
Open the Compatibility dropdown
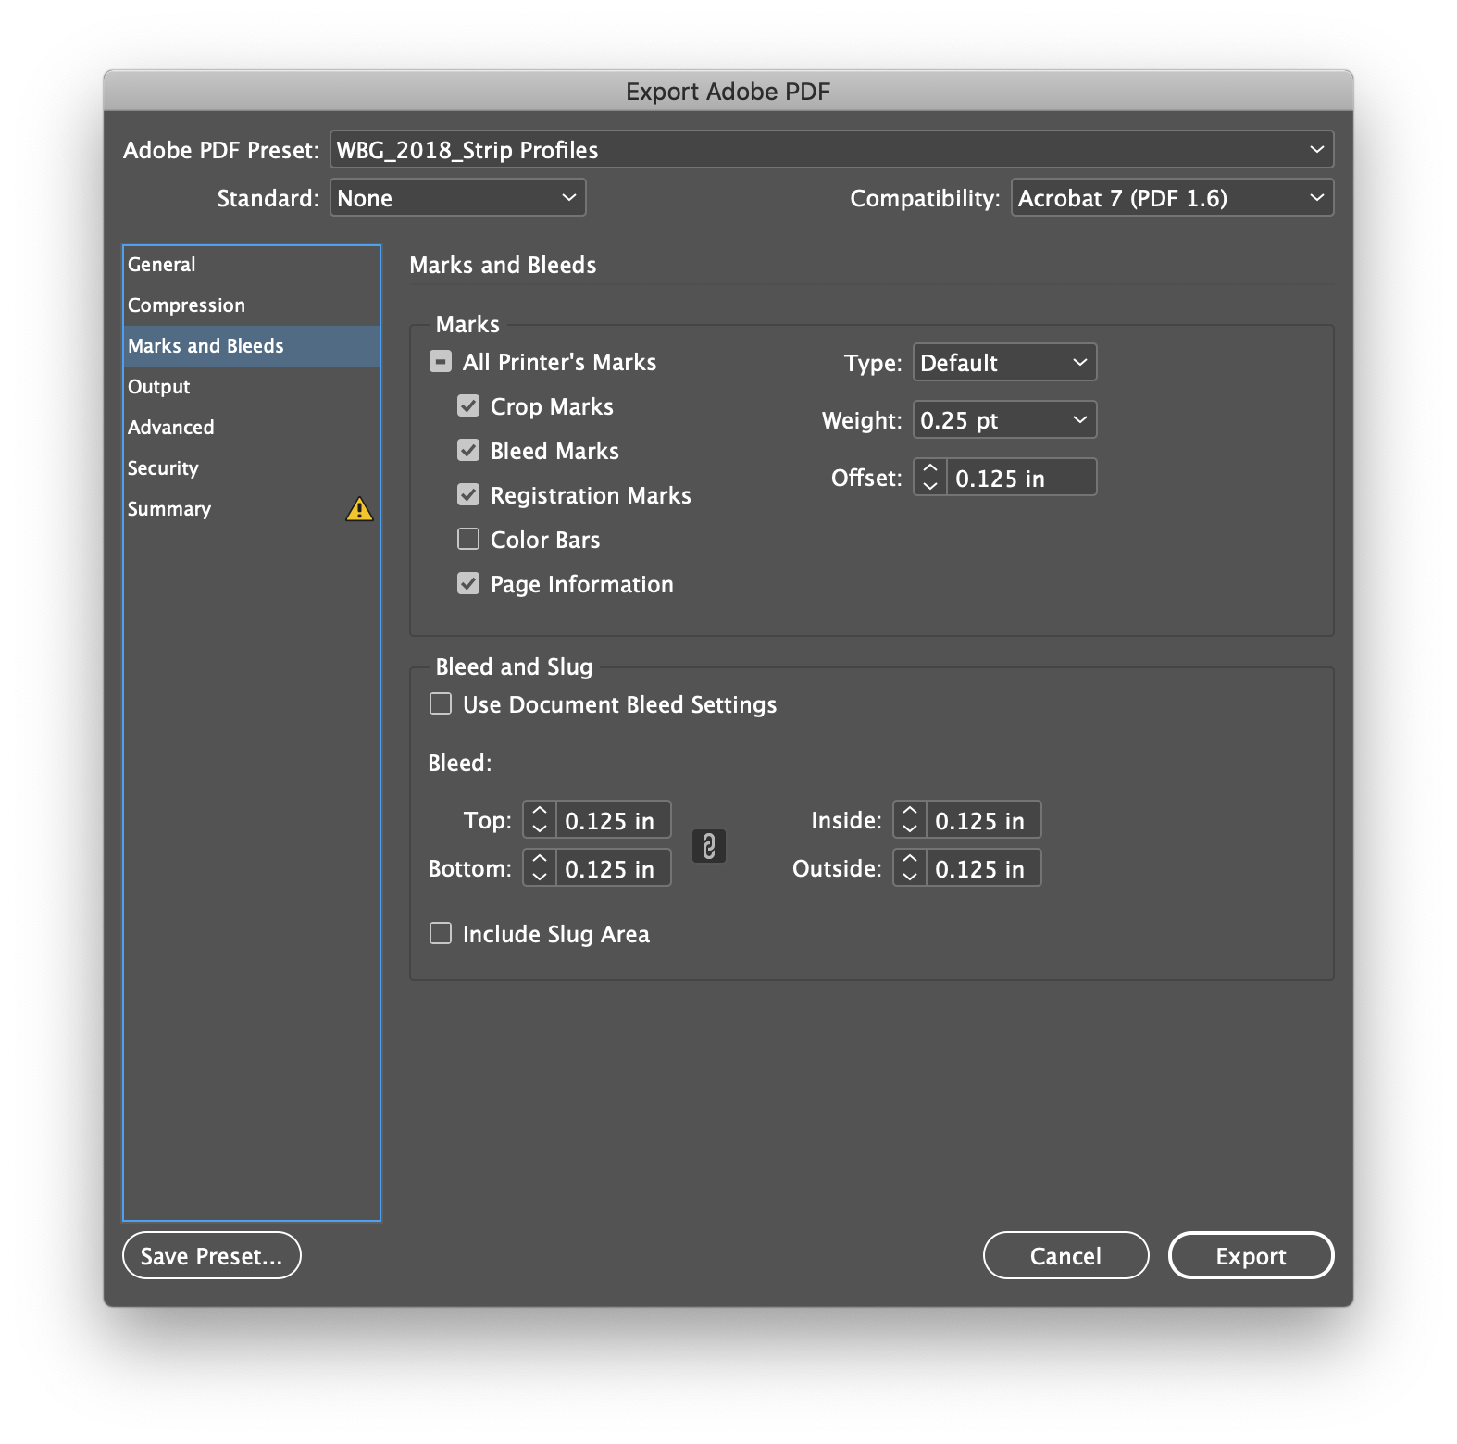point(1172,198)
